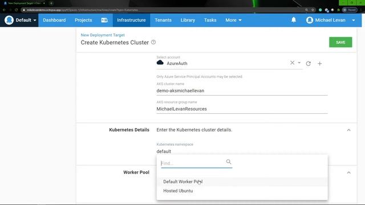Viewport: 365px width, 205px height.
Task: Open a new browser tab
Action: point(51,3)
